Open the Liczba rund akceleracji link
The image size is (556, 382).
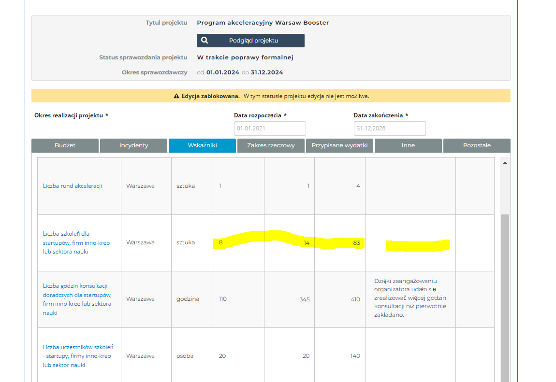(73, 186)
